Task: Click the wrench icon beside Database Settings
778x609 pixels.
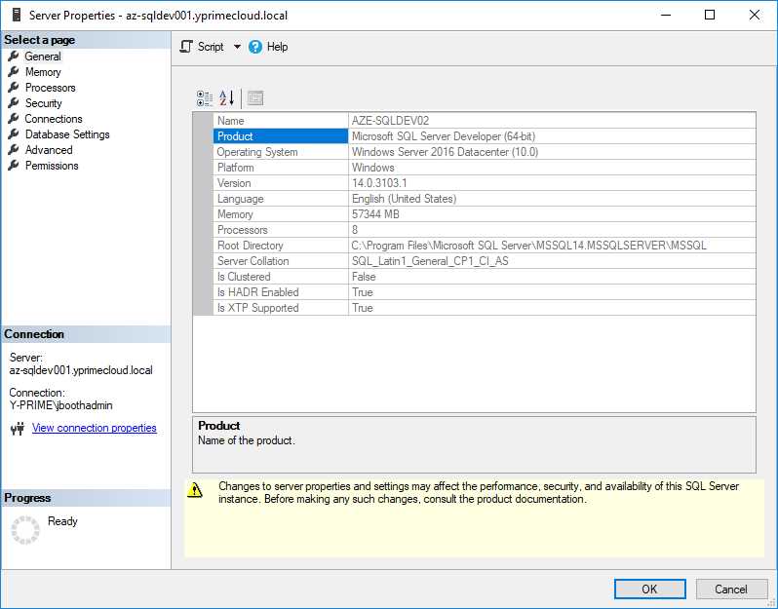Action: click(x=14, y=133)
